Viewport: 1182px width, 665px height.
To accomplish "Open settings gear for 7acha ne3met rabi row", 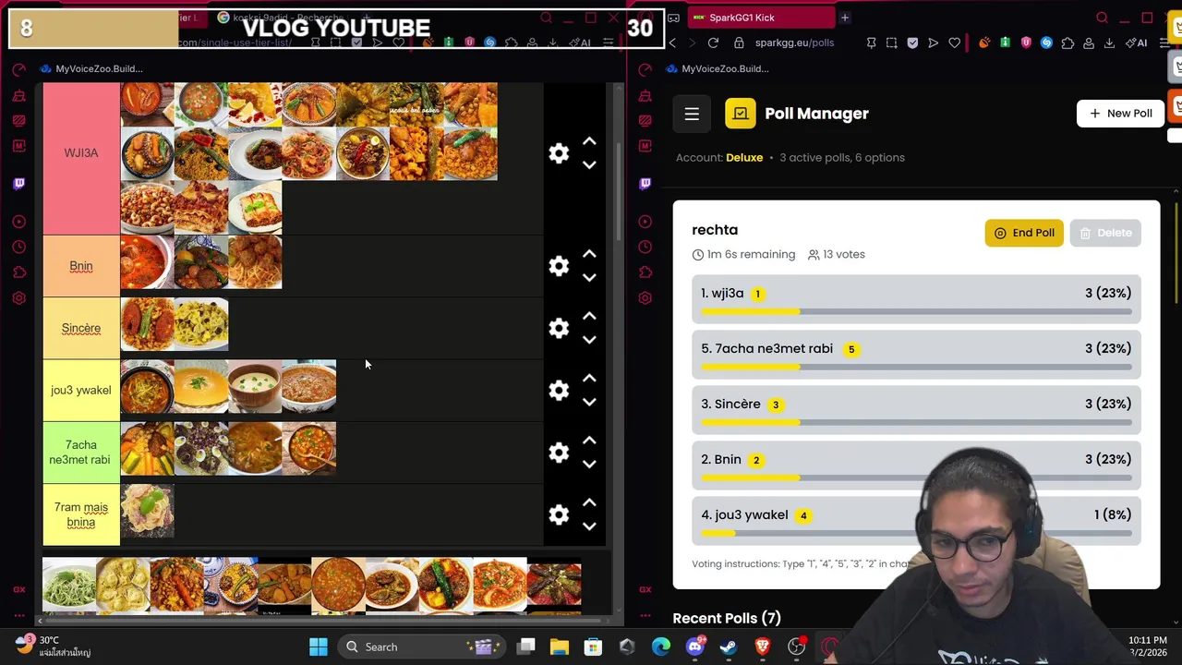I will coord(559,453).
